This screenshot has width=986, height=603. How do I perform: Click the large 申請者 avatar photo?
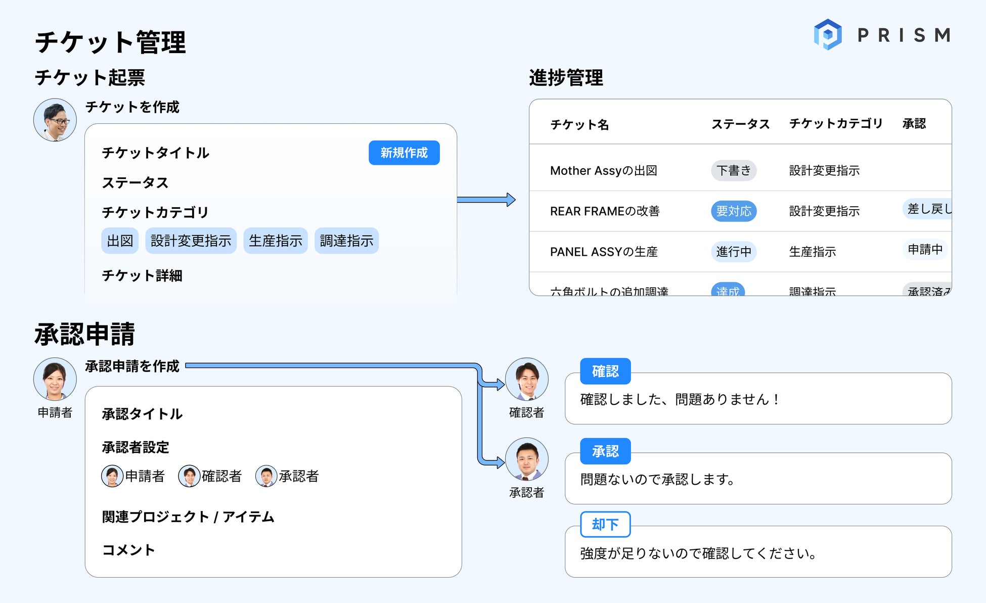click(x=55, y=379)
